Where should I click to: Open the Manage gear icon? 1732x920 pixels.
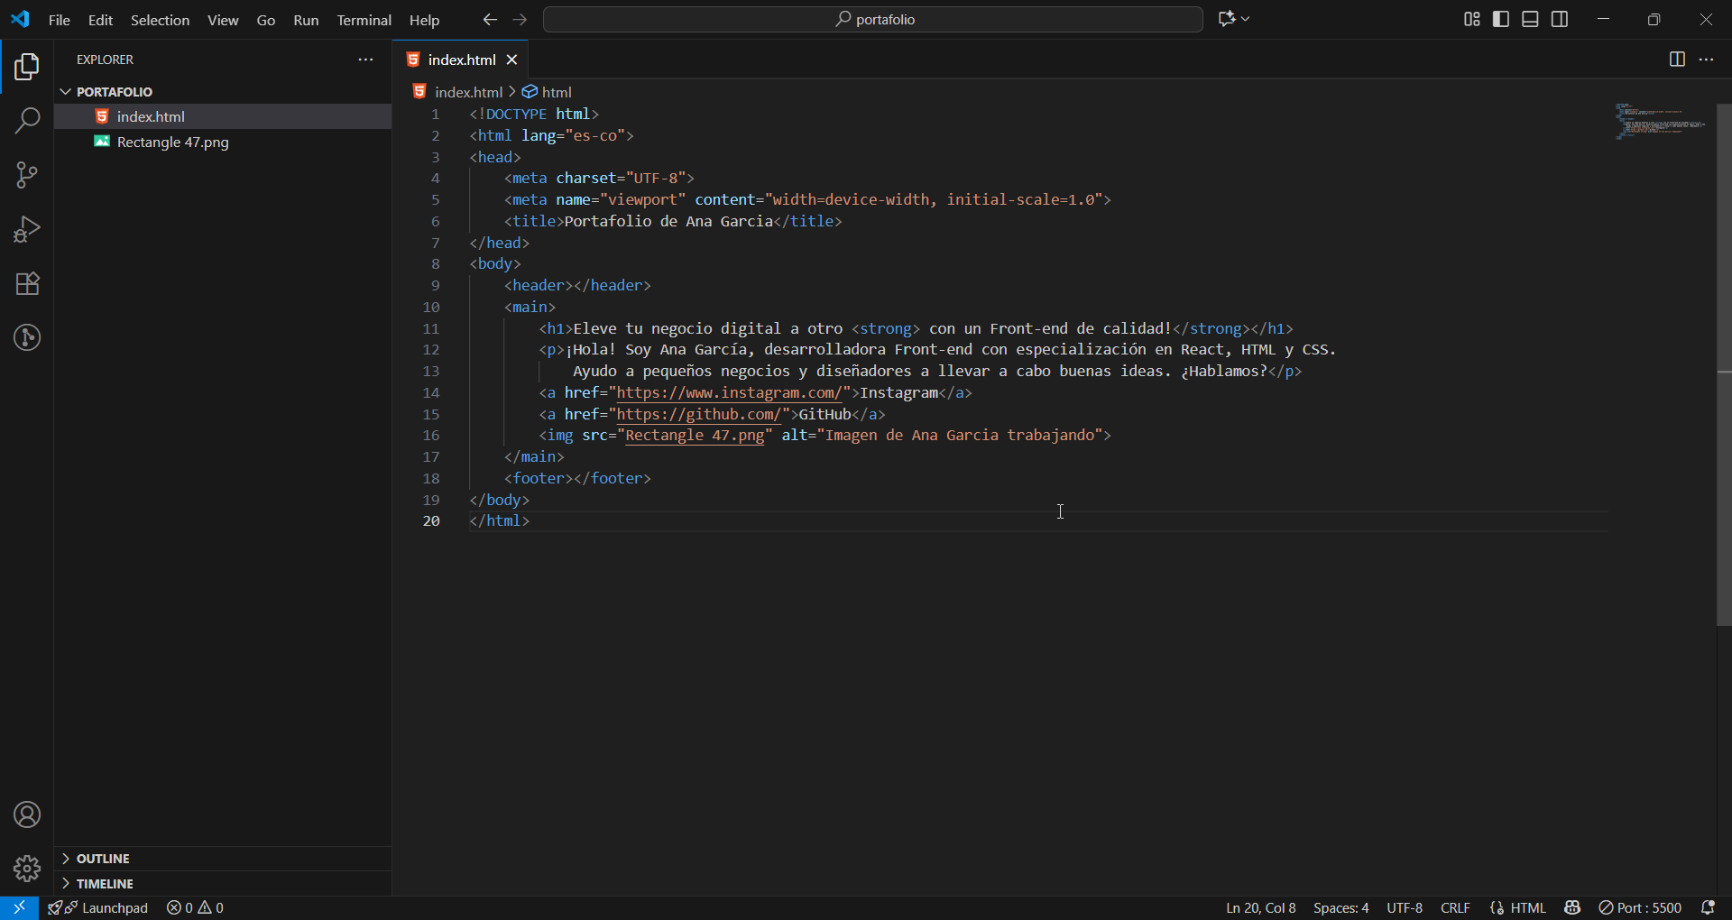27,869
